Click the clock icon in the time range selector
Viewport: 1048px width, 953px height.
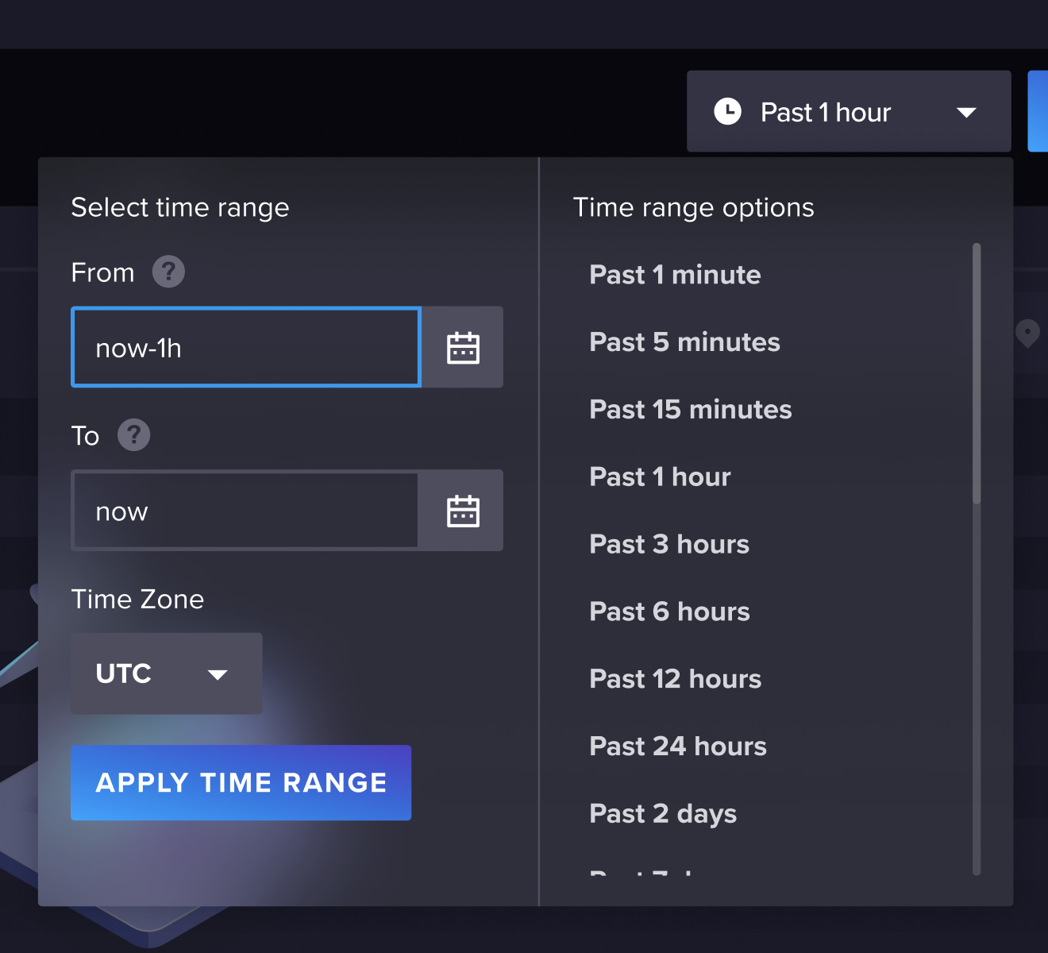[727, 111]
